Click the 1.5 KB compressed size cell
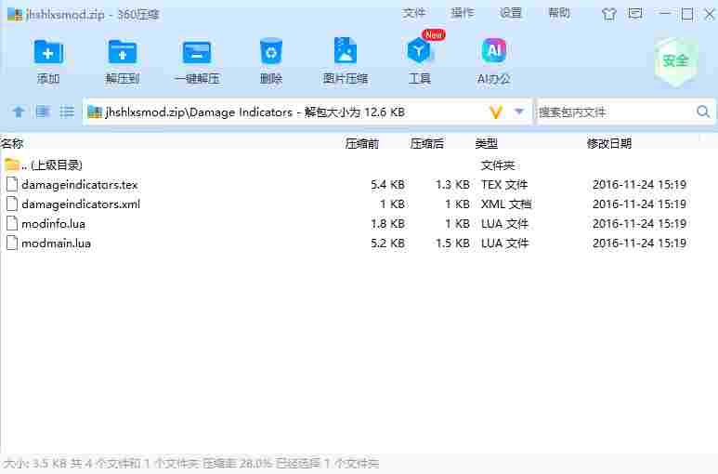This screenshot has height=474, width=718. tap(452, 244)
